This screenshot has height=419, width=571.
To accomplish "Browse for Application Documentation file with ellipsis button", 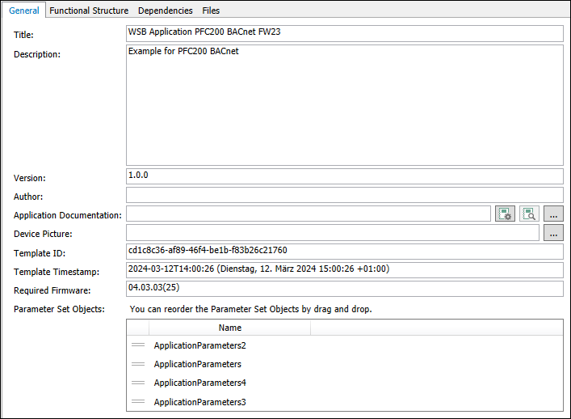I will tap(553, 214).
